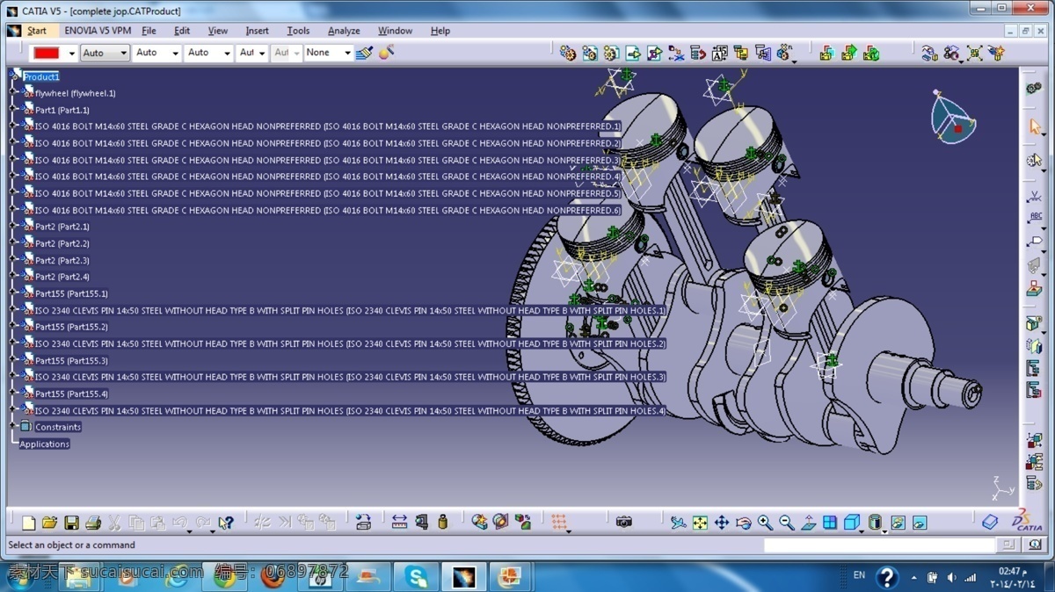Open the Start menu of CATIA

[x=36, y=31]
